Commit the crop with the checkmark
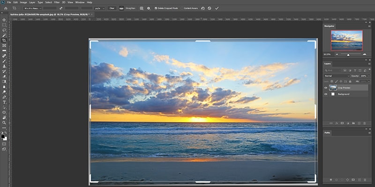Screen dimensions: 375x187 (x=217, y=8)
